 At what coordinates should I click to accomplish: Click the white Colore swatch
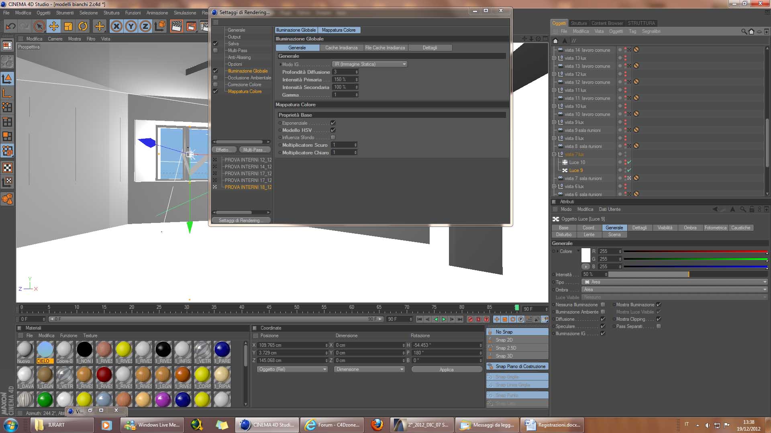[586, 255]
